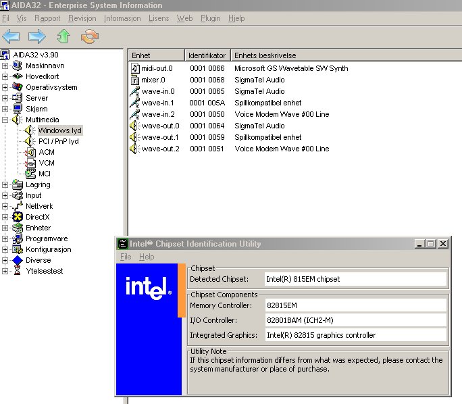Select the Skjerm monitor icon
This screenshot has height=404, width=462.
(18, 109)
